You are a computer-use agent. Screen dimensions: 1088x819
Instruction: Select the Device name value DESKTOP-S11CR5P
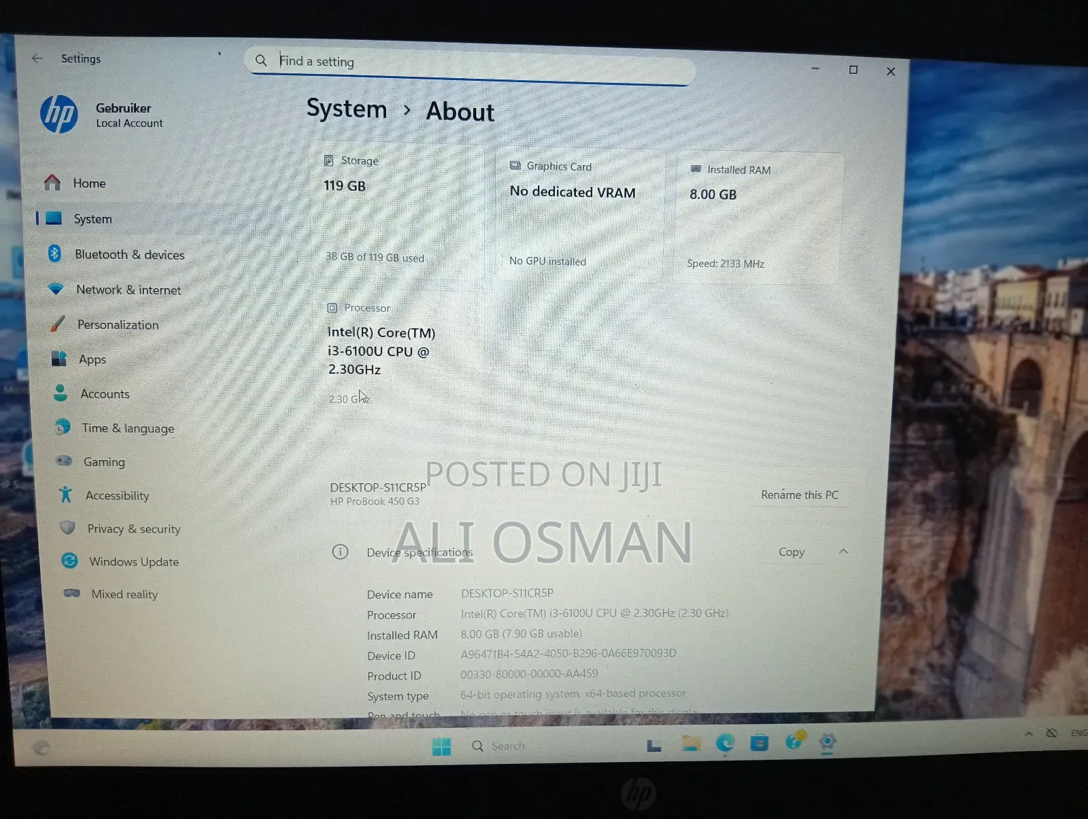507,593
